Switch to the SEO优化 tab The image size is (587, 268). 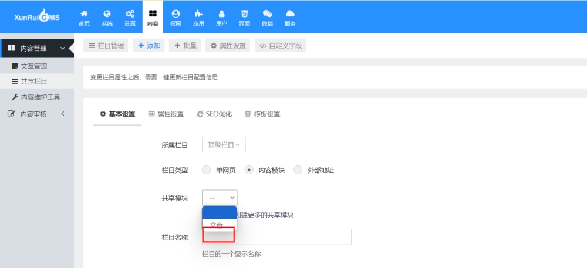[x=214, y=114]
